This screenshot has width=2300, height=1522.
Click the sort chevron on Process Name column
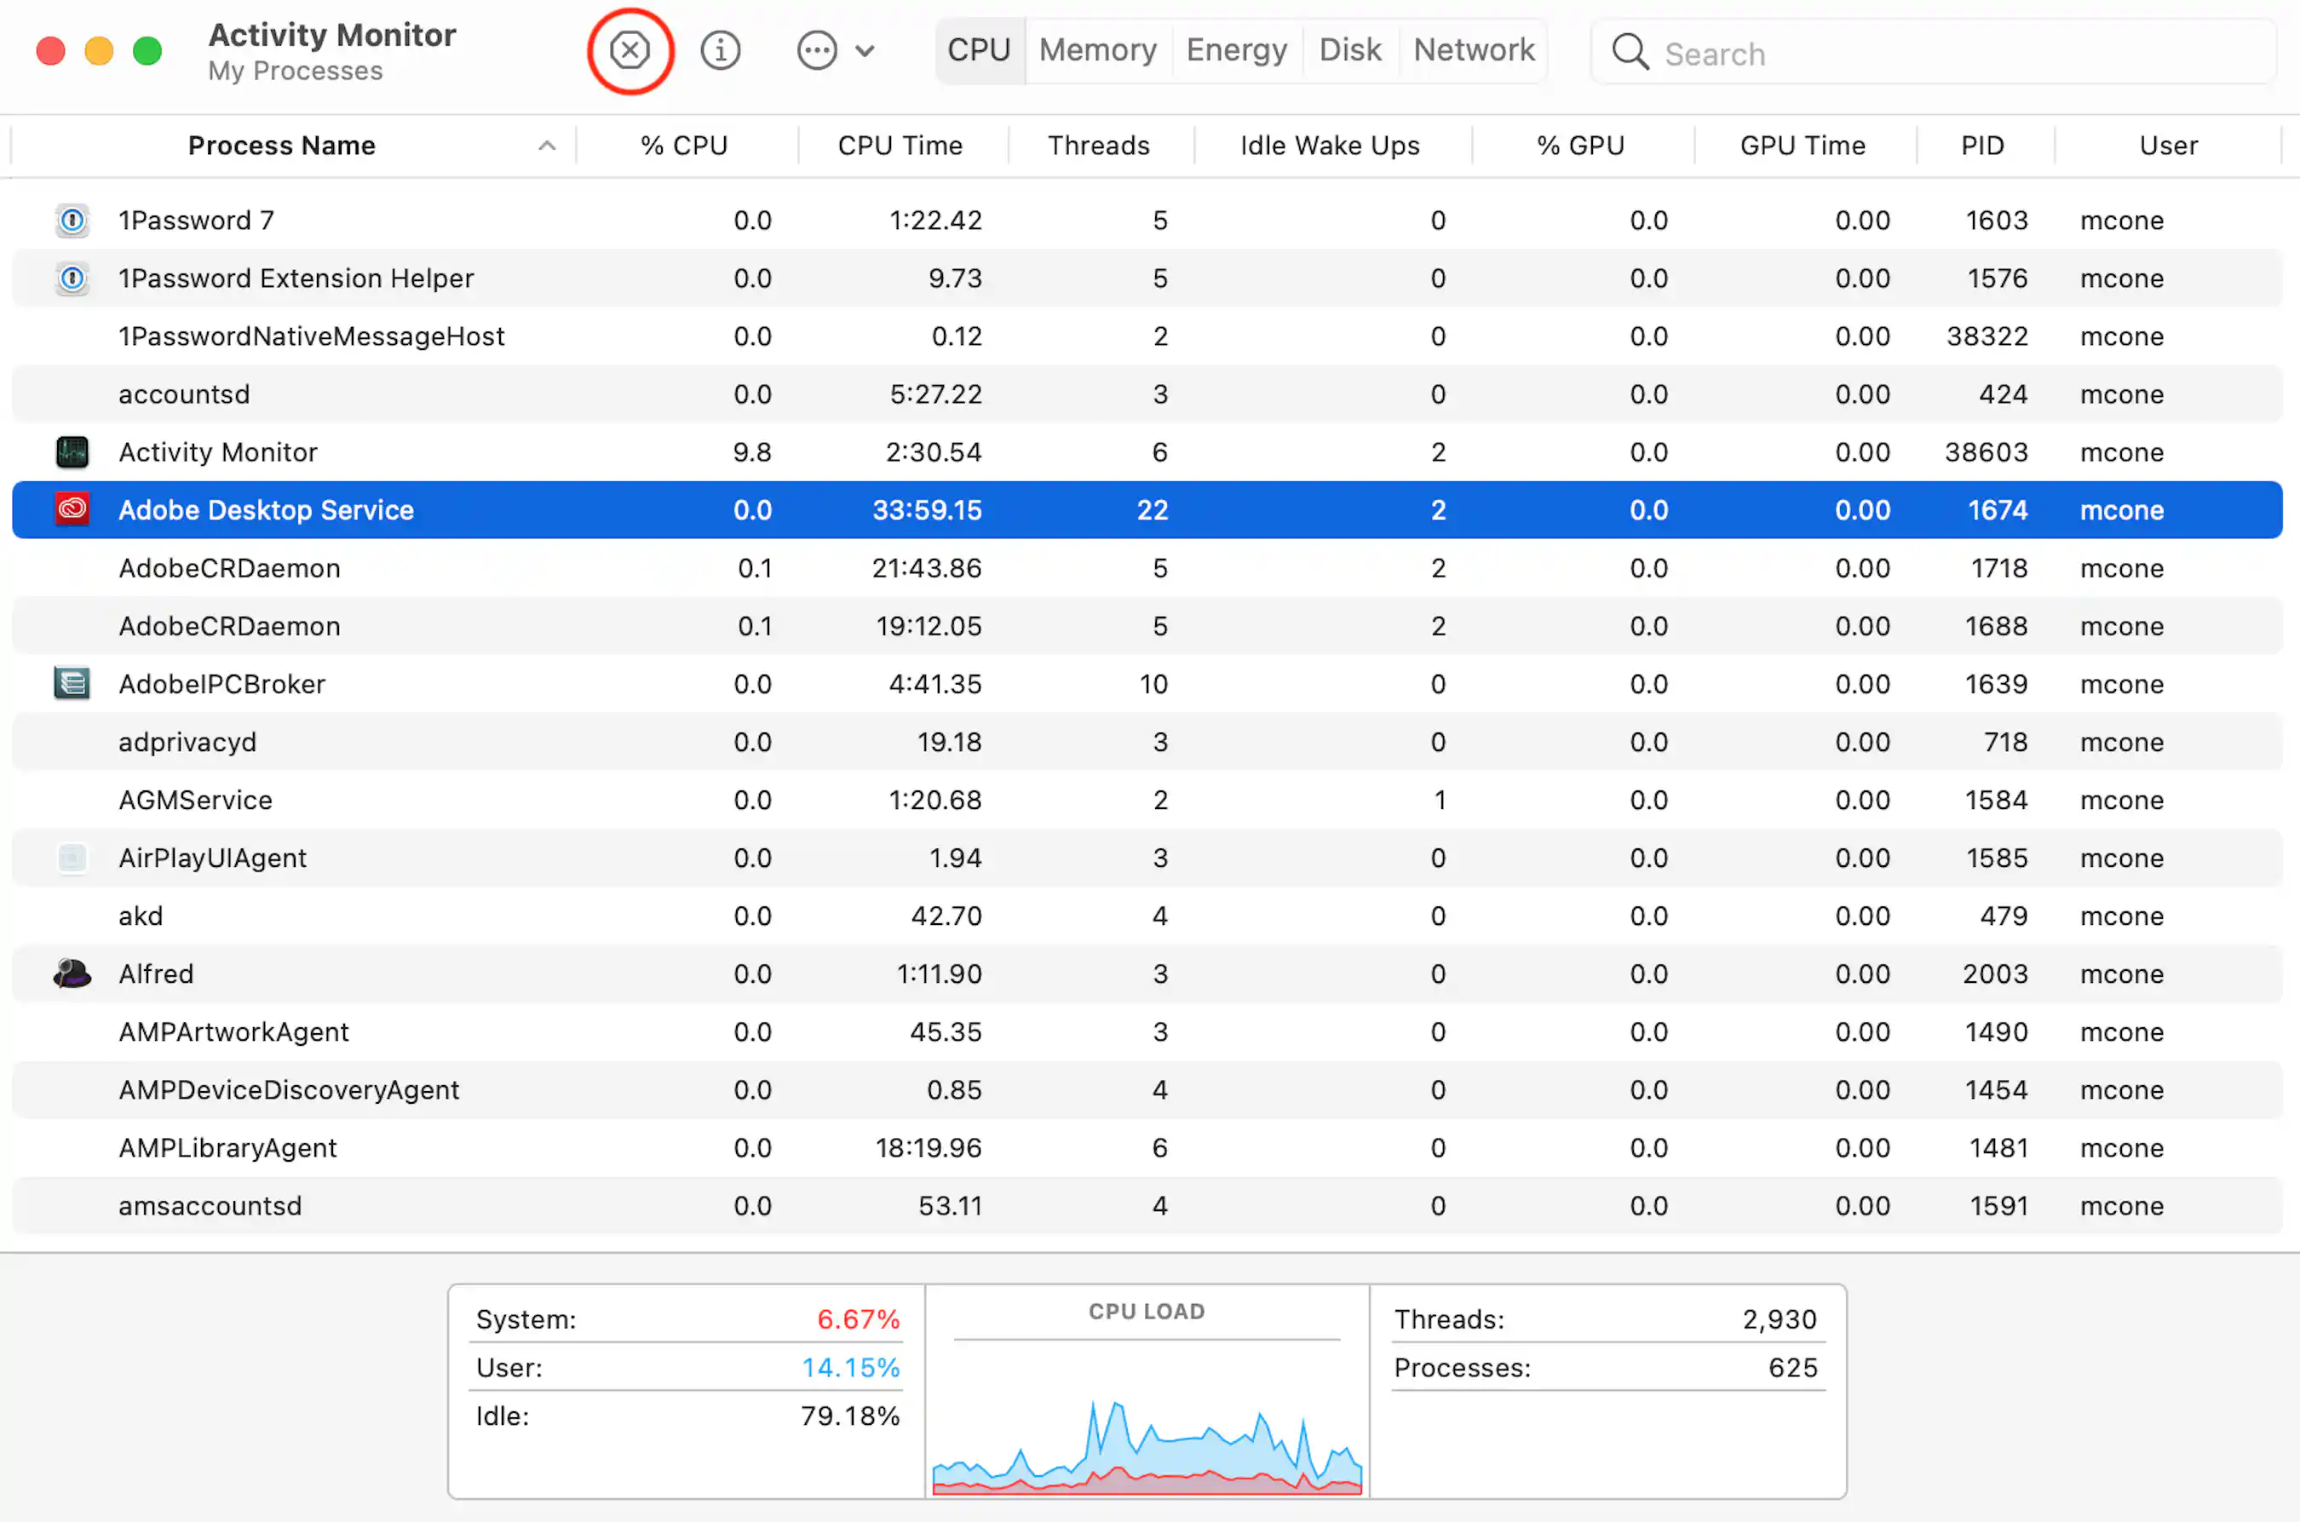click(x=547, y=146)
